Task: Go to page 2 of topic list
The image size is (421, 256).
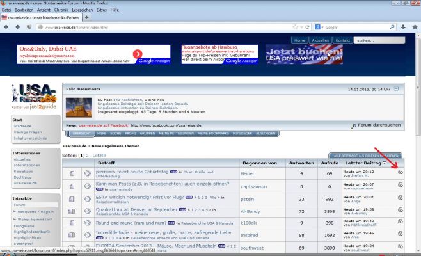Action: [x=87, y=156]
